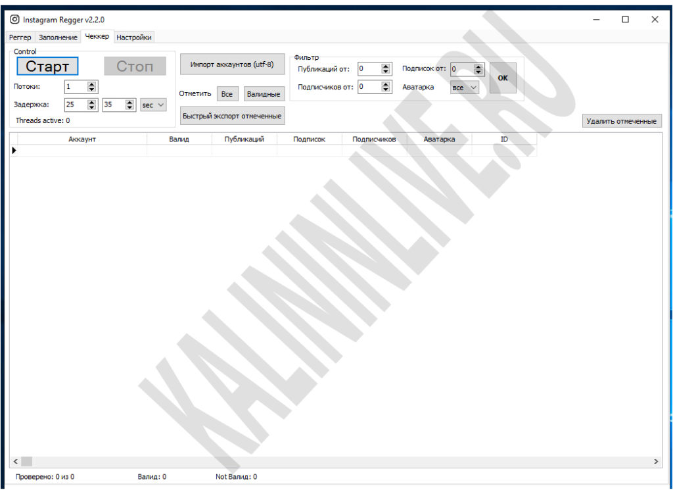This screenshot has height=494, width=673.
Task: Open the sec delay unit dropdown
Action: 153,105
